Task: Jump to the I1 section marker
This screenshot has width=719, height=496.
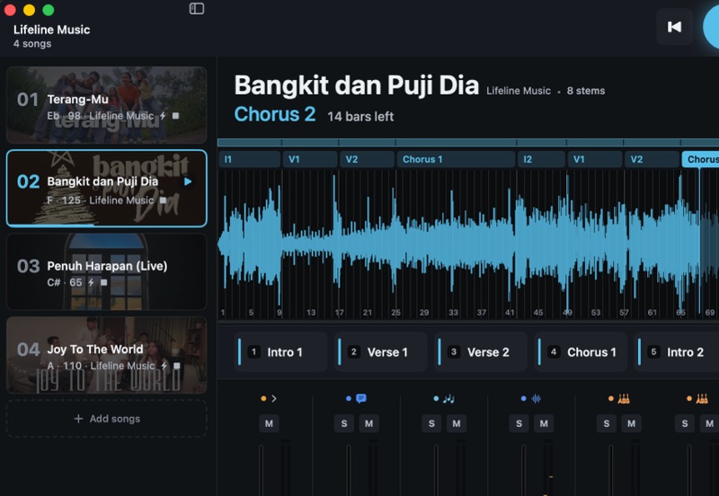Action: tap(250, 160)
